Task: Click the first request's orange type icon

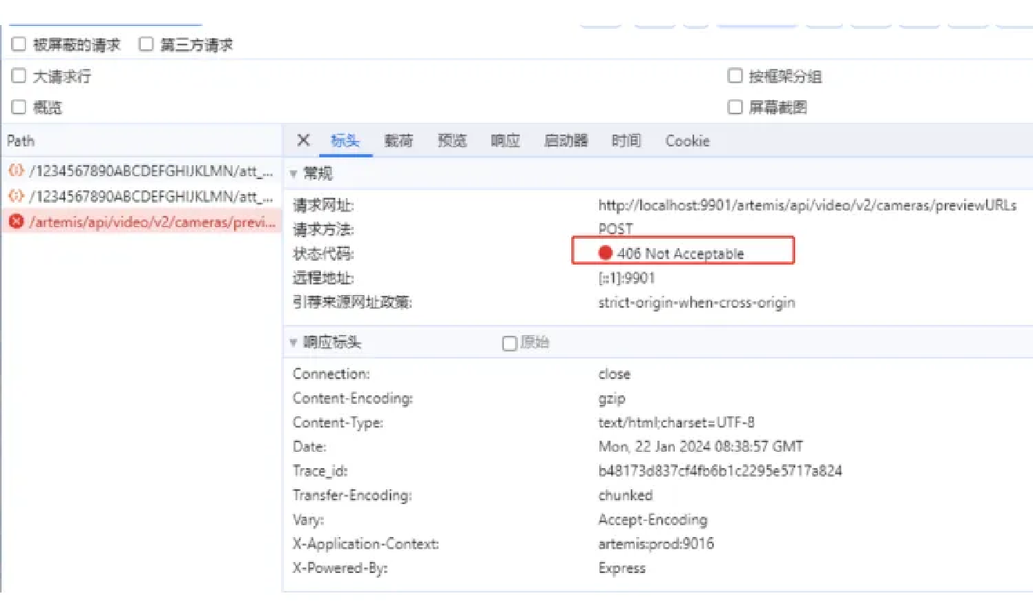Action: point(15,171)
